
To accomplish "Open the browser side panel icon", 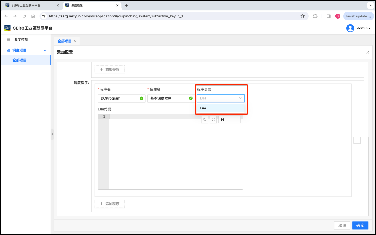I will [x=329, y=16].
